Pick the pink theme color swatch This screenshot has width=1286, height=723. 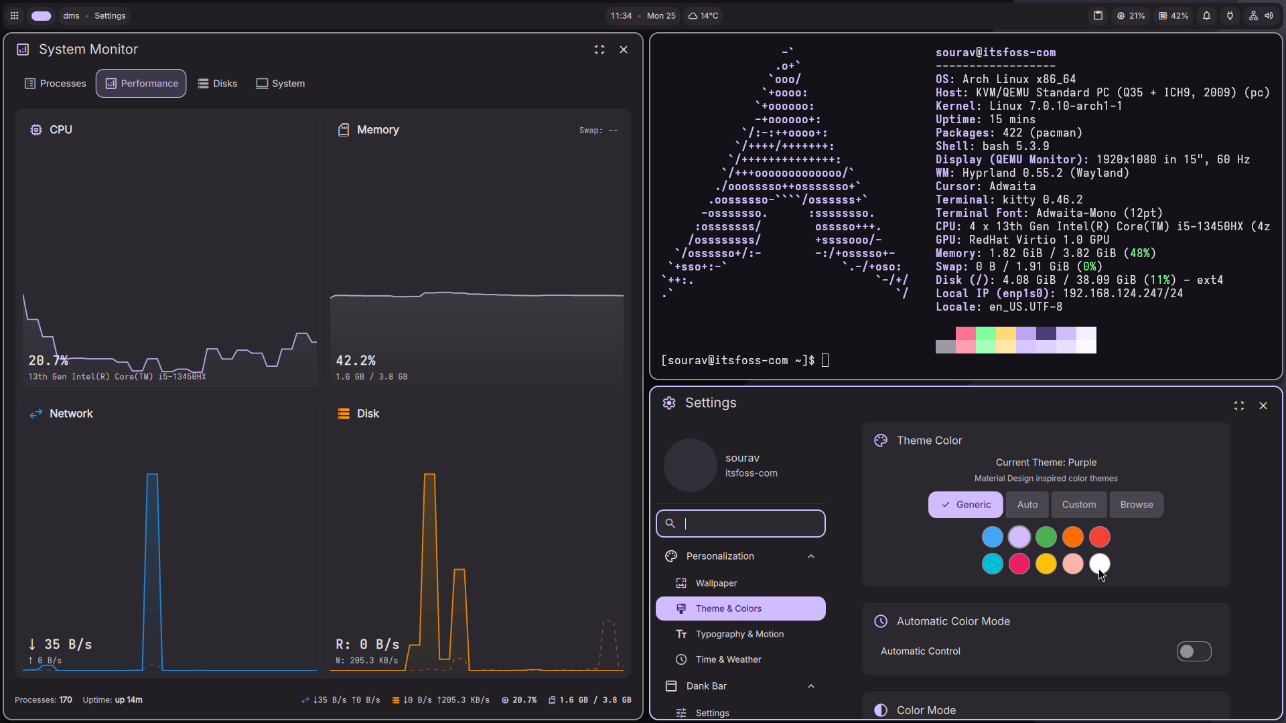[x=1019, y=564]
